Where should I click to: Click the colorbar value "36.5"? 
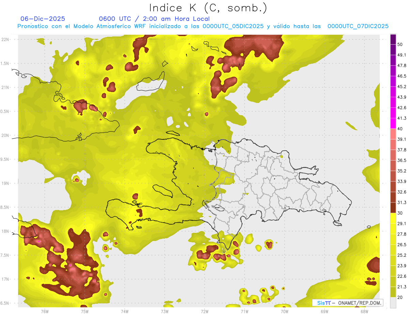(402, 160)
